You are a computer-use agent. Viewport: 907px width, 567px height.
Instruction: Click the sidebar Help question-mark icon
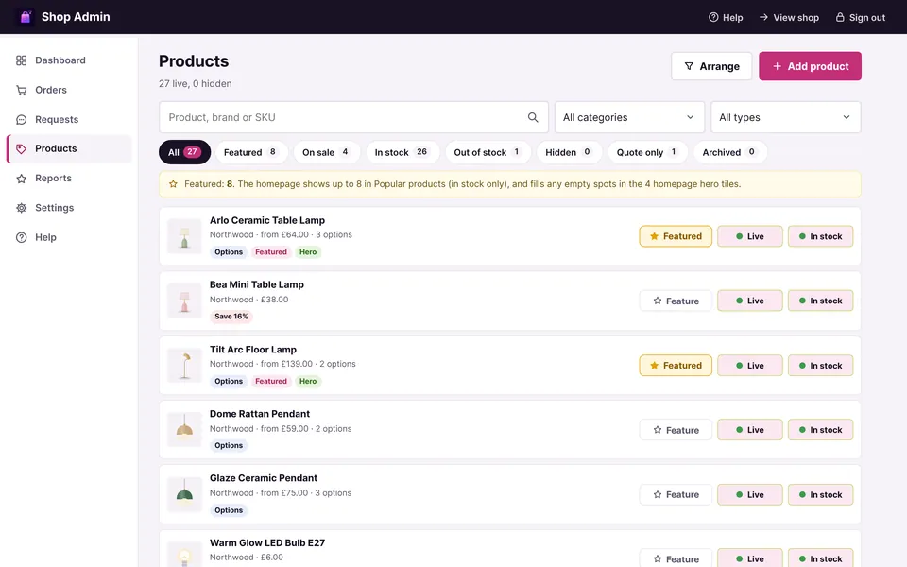[x=22, y=237]
